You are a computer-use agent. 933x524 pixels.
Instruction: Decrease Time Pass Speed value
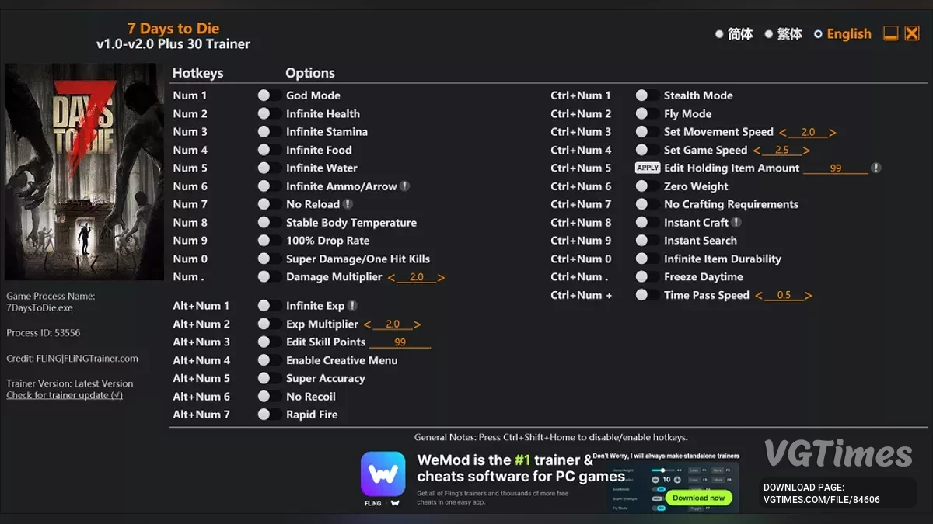[x=759, y=296]
